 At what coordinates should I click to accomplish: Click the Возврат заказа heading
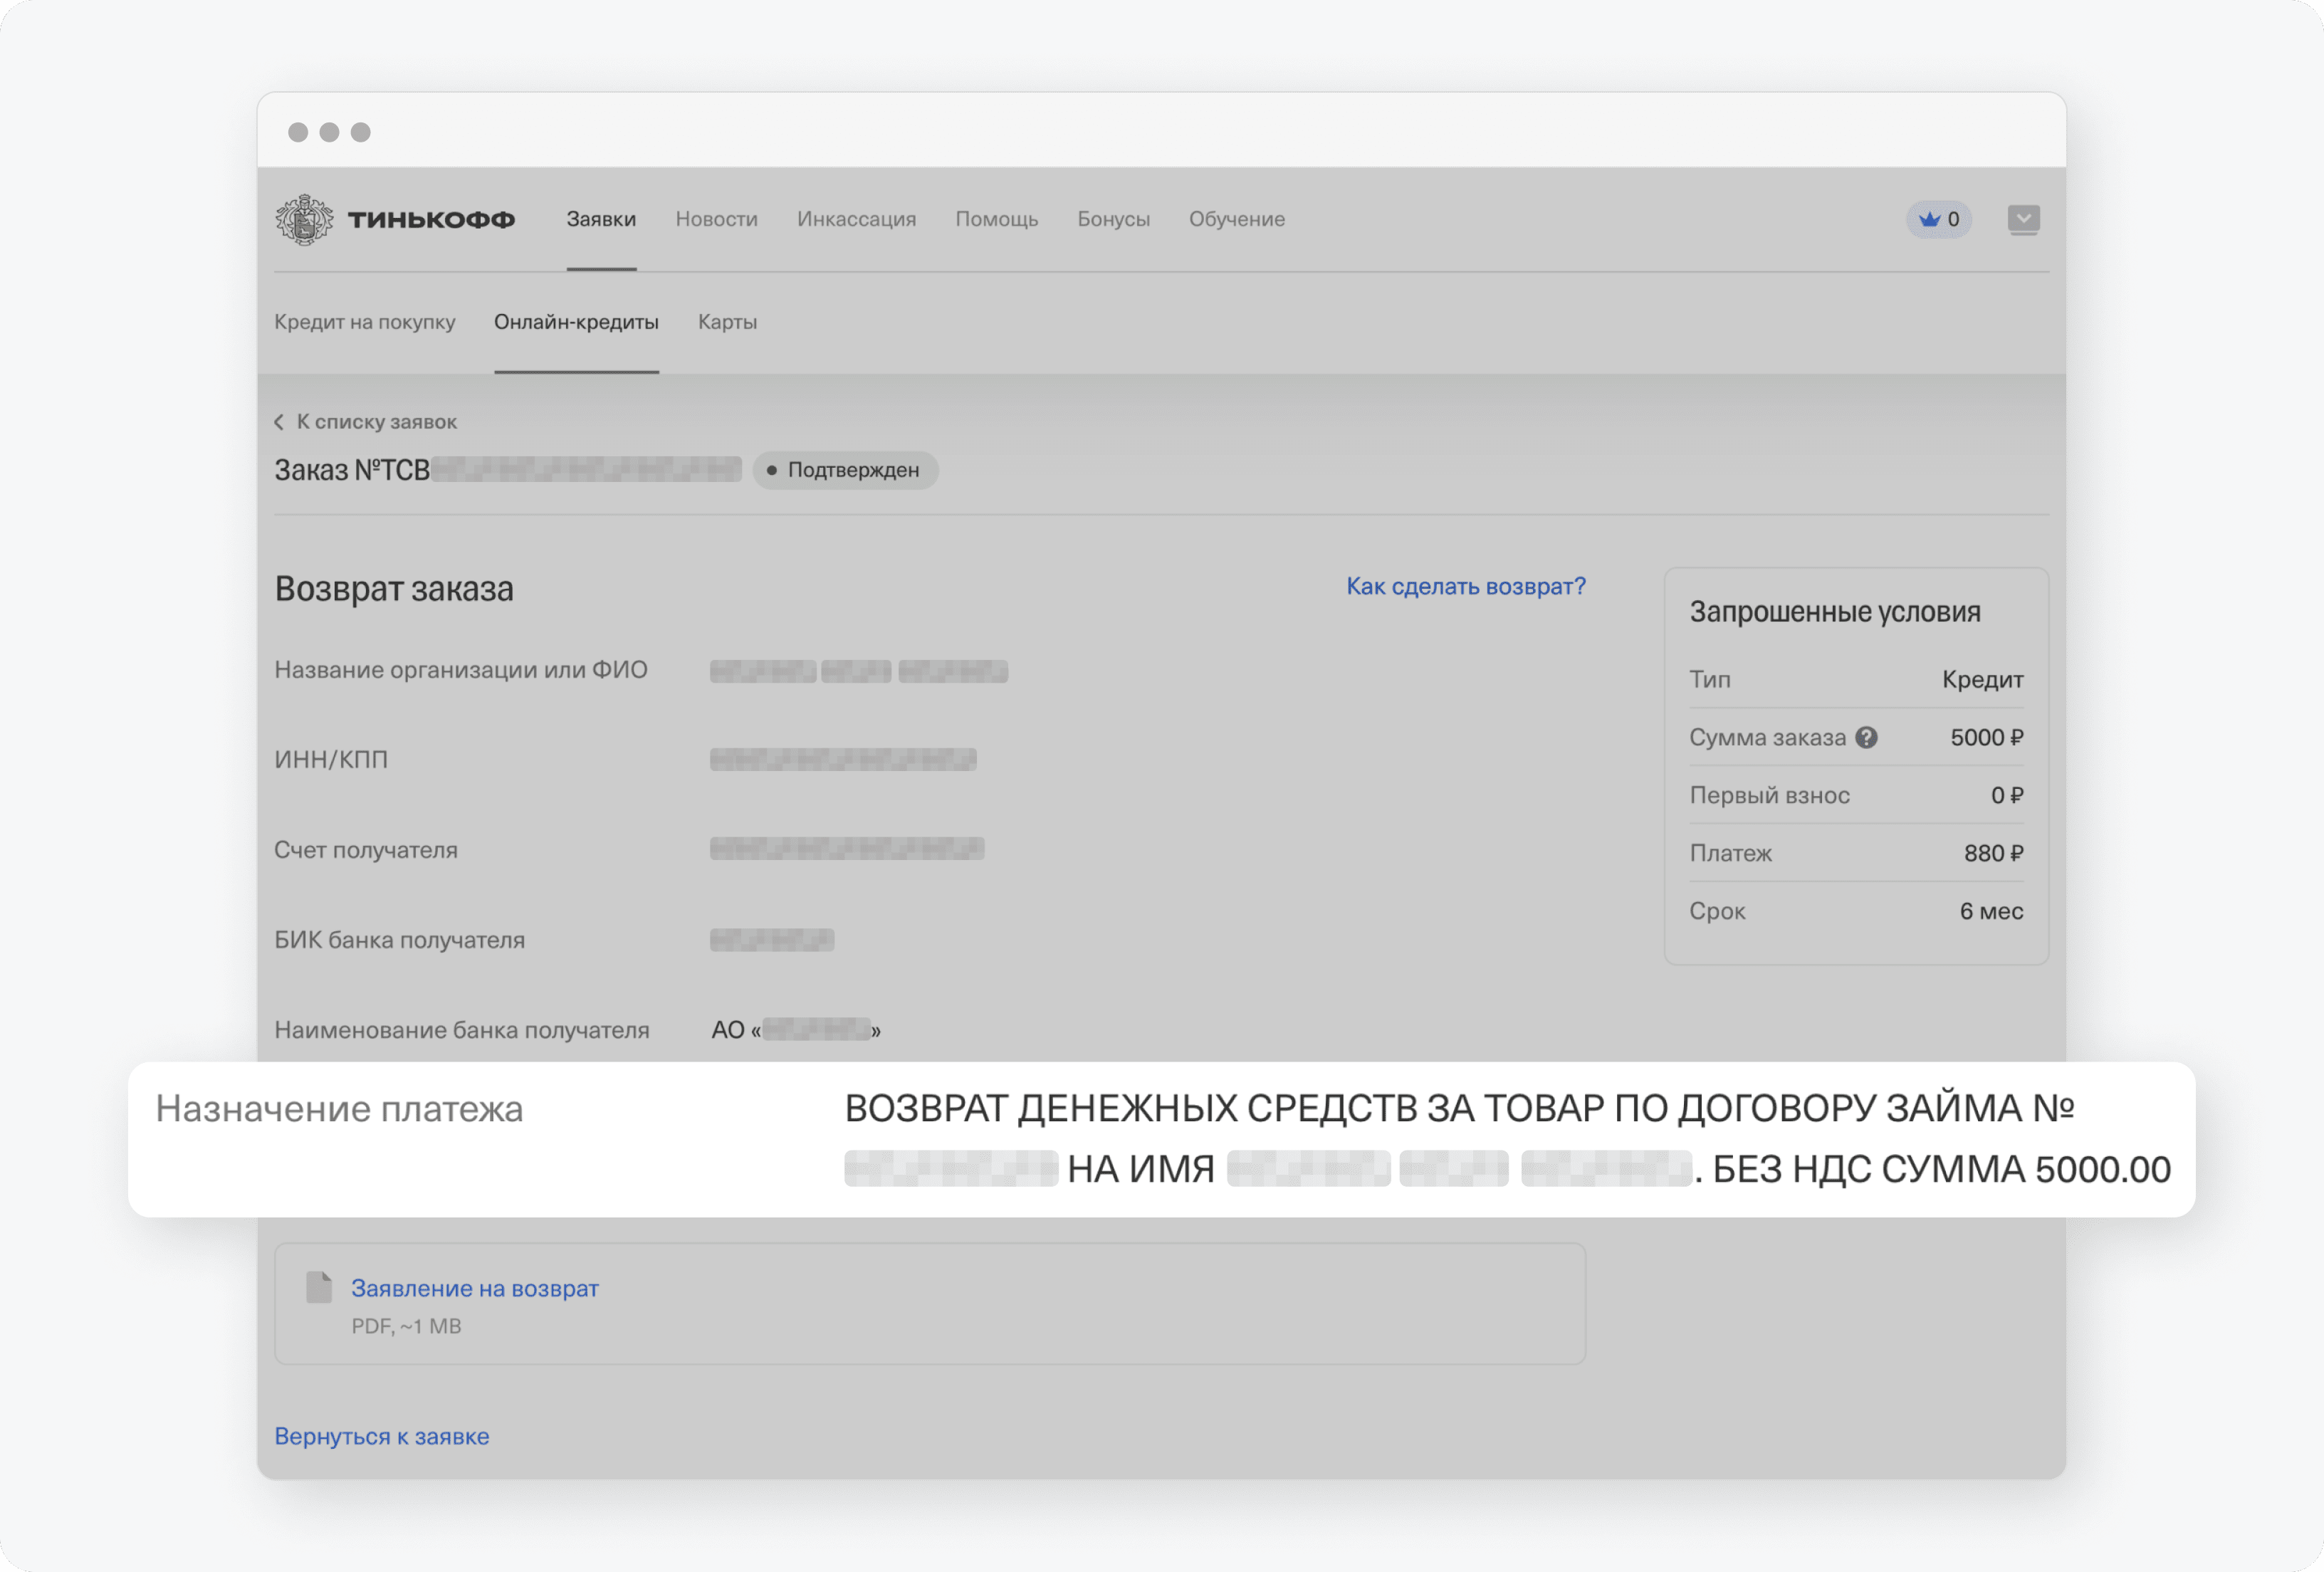(394, 588)
